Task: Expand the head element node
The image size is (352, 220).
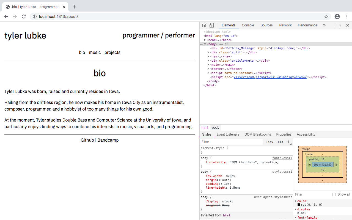Action: click(x=205, y=40)
